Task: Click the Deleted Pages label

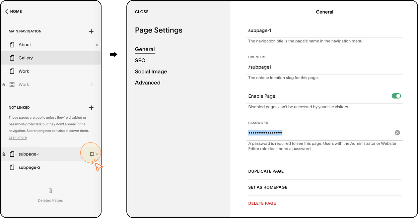Action: (50, 200)
